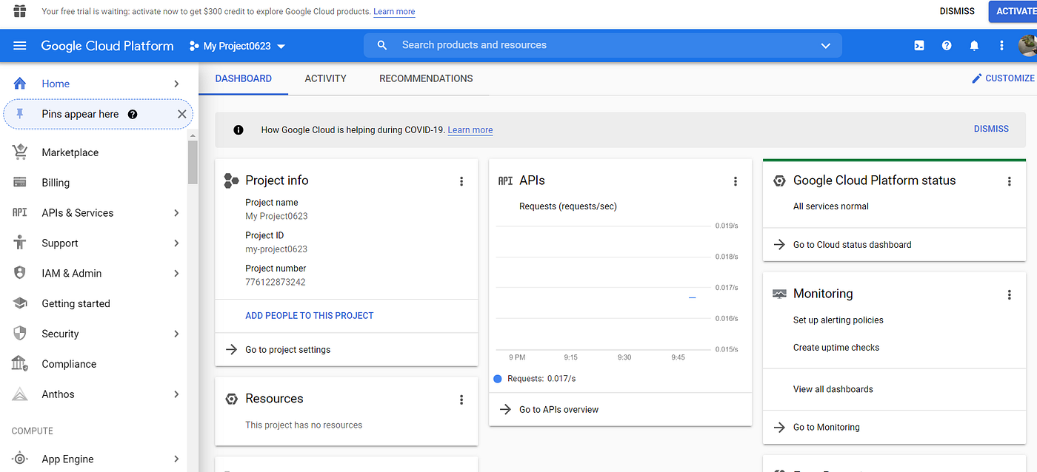Expand the Support submenu chevron
The height and width of the screenshot is (472, 1037).
(x=176, y=243)
